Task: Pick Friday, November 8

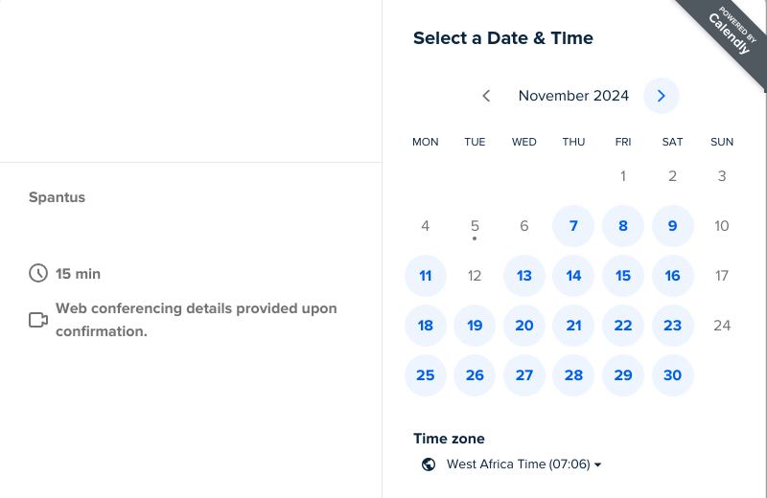Action: (623, 226)
